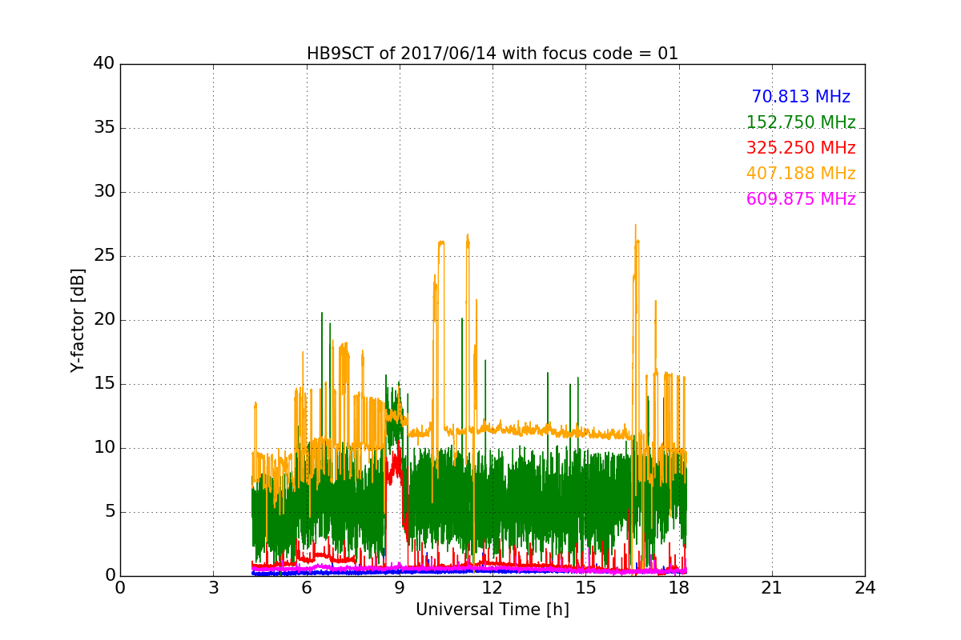The image size is (961, 640).
Task: Click the x-axis tick label '6'
Action: coord(307,588)
